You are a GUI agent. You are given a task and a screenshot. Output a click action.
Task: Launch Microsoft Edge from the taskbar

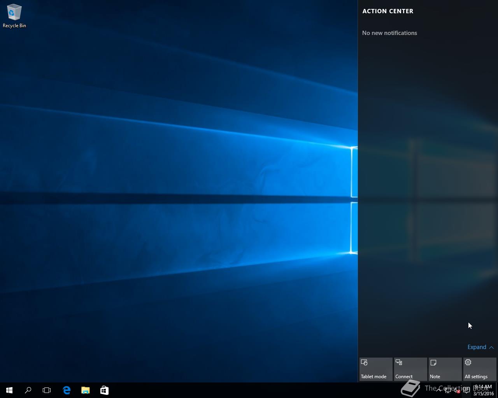pyautogui.click(x=67, y=390)
